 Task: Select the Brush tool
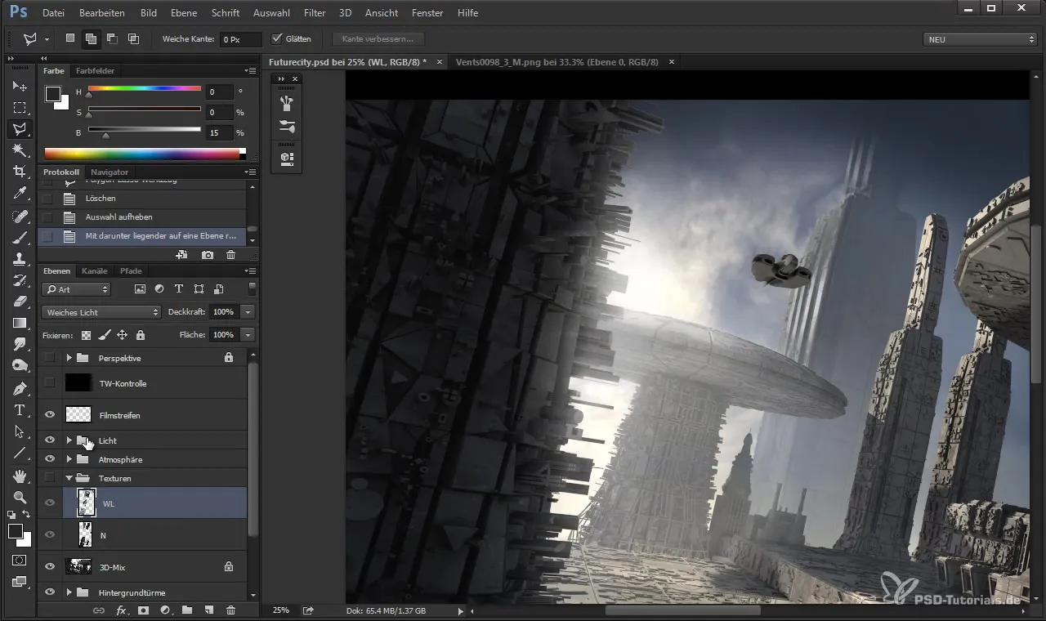(x=20, y=238)
